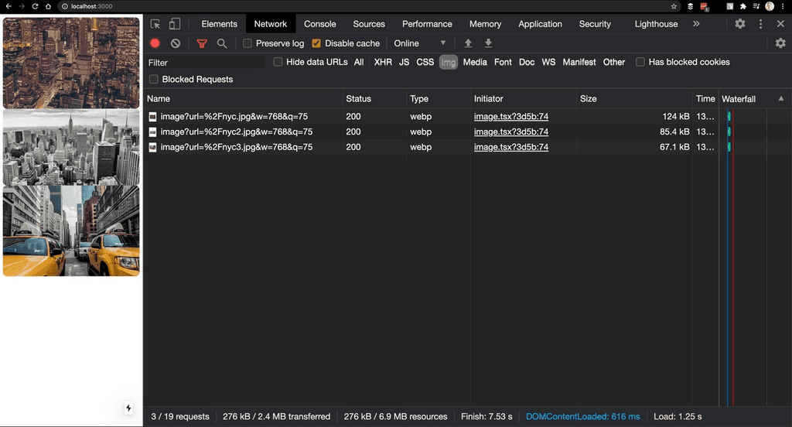
Task: Open the Online throttling dropdown
Action: coord(420,43)
